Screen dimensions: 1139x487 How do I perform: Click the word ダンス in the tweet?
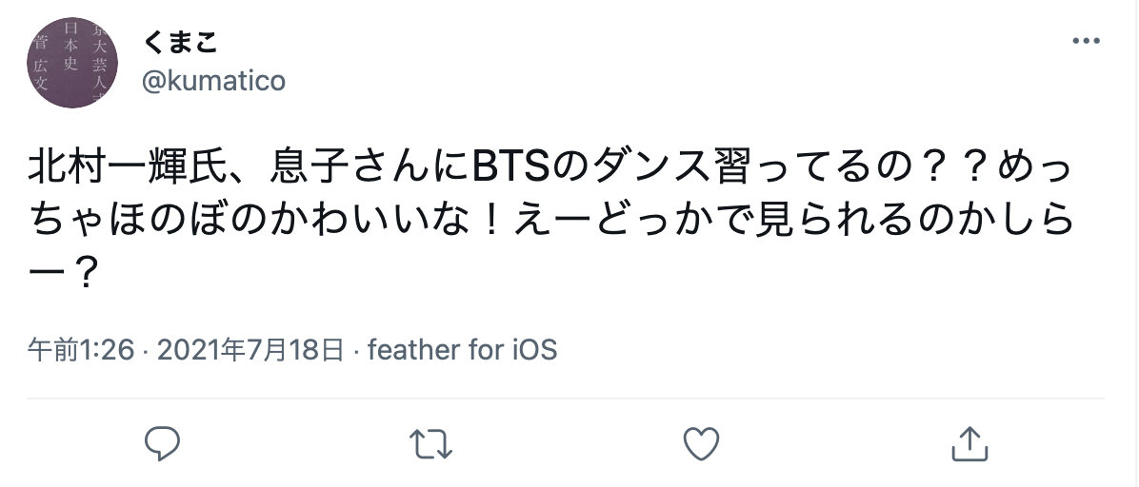click(x=650, y=166)
